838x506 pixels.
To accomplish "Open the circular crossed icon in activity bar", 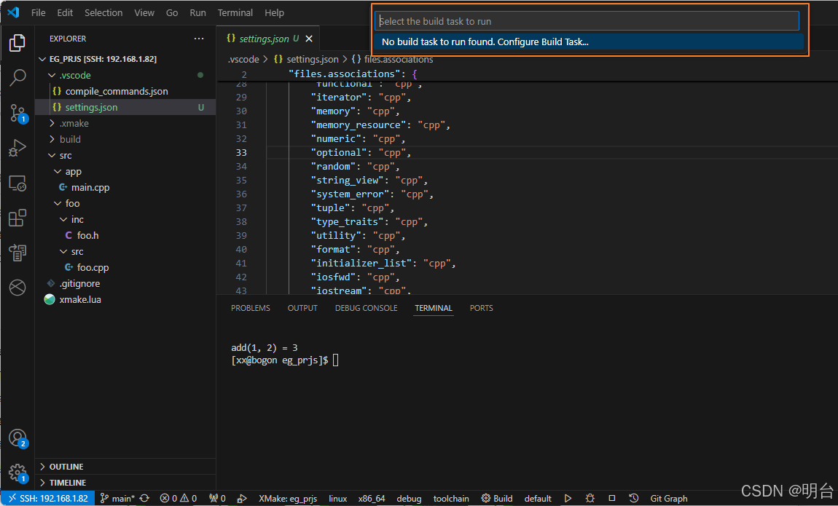I will pyautogui.click(x=17, y=287).
